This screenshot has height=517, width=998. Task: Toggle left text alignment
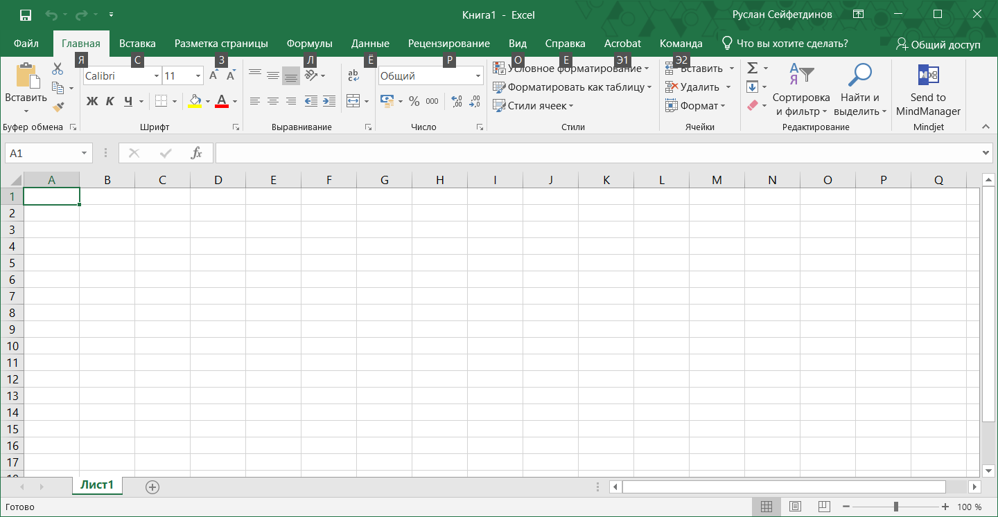(255, 101)
